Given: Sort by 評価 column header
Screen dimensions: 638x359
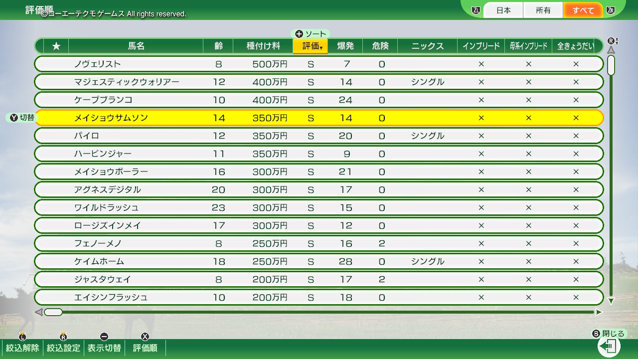Looking at the screenshot, I should tap(310, 46).
